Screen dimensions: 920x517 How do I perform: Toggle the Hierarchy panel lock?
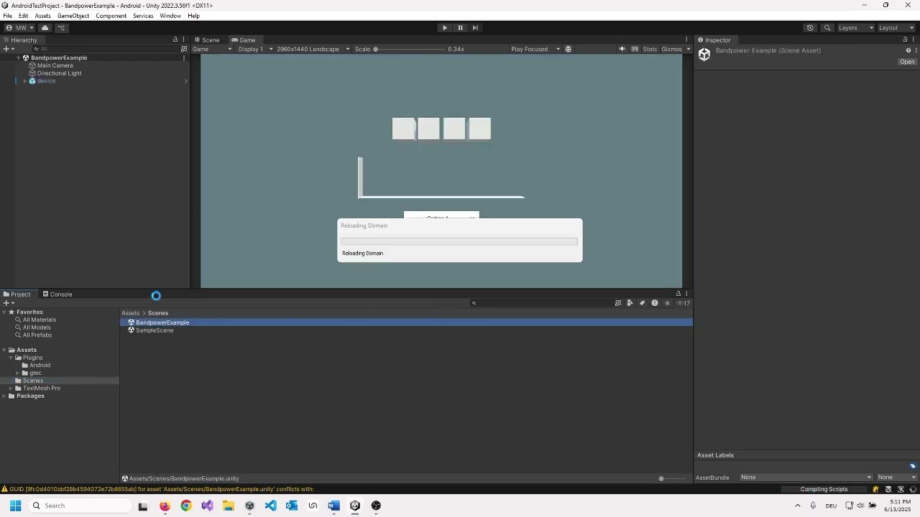pos(175,40)
